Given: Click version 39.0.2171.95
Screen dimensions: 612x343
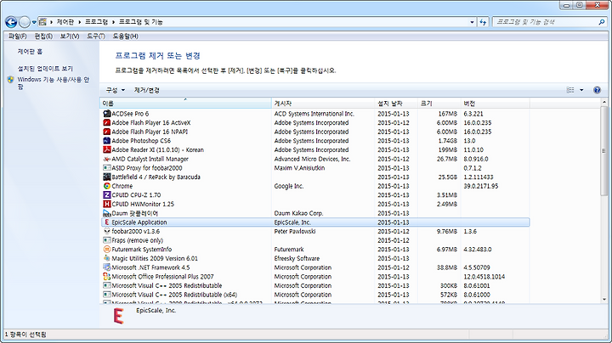Looking at the screenshot, I should [x=481, y=186].
